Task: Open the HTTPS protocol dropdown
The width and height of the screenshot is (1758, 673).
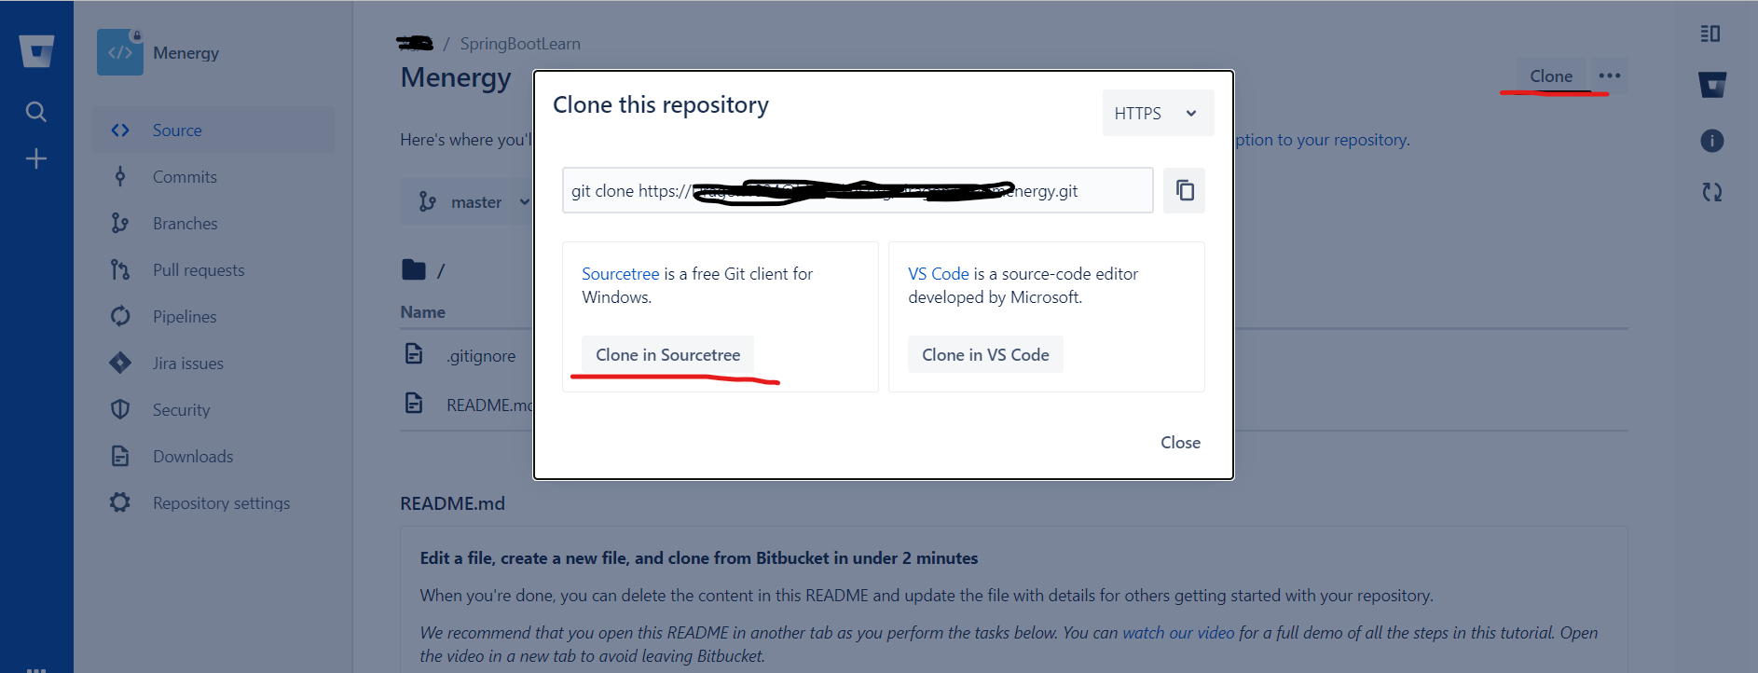Action: click(1157, 112)
